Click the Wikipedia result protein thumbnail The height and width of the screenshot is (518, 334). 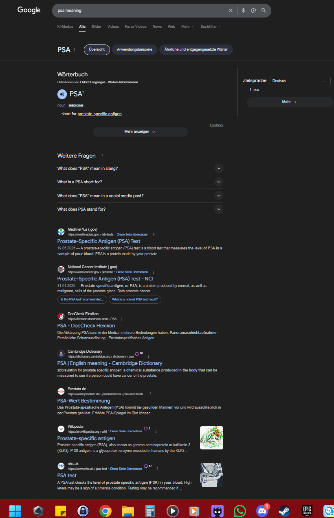[211, 438]
